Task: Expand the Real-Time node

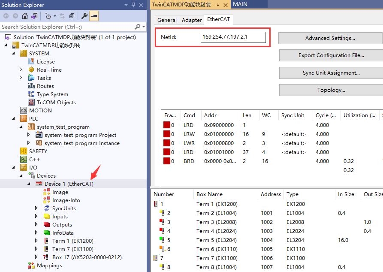Action: [21, 70]
